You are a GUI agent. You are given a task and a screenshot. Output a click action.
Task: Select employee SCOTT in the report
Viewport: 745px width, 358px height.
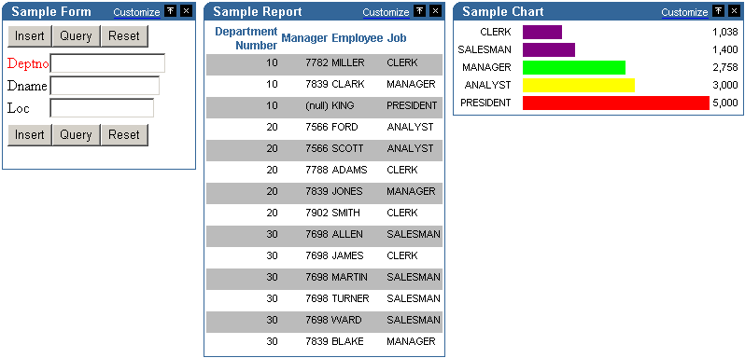point(347,148)
